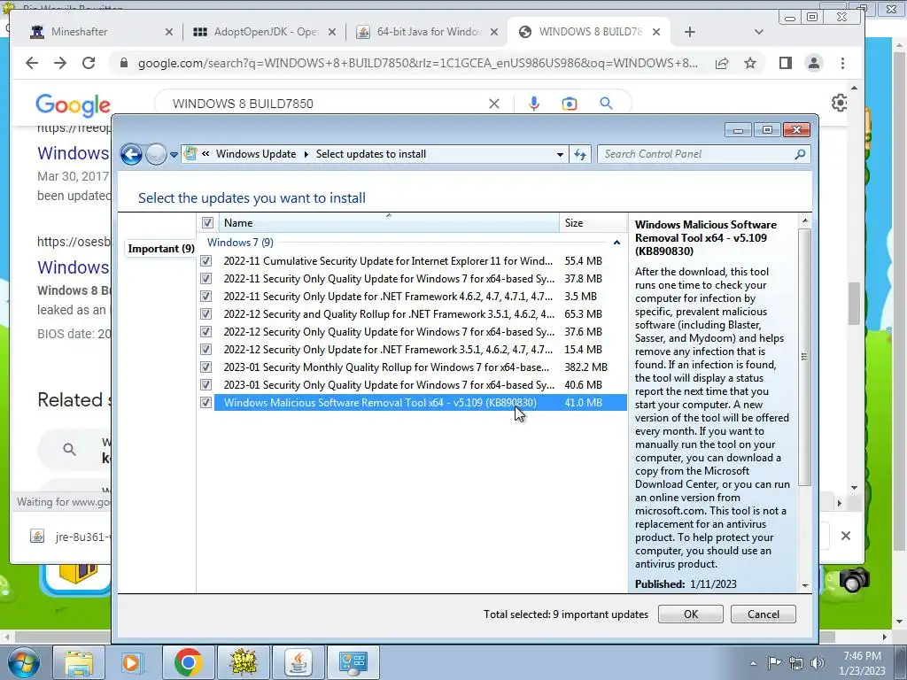Click search magnifier in Search Control Panel box
Image resolution: width=907 pixels, height=680 pixels.
tap(800, 154)
